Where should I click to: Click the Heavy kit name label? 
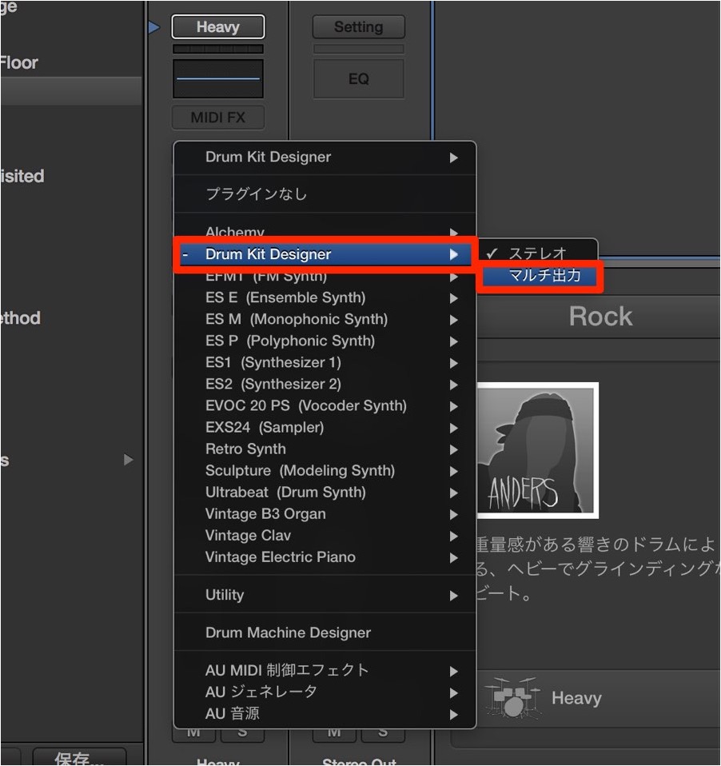pyautogui.click(x=576, y=698)
